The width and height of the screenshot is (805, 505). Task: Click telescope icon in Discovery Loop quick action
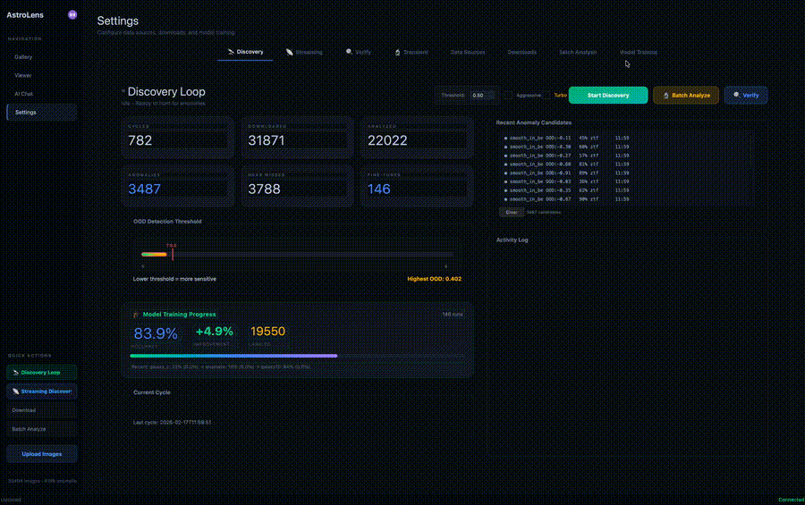click(16, 372)
